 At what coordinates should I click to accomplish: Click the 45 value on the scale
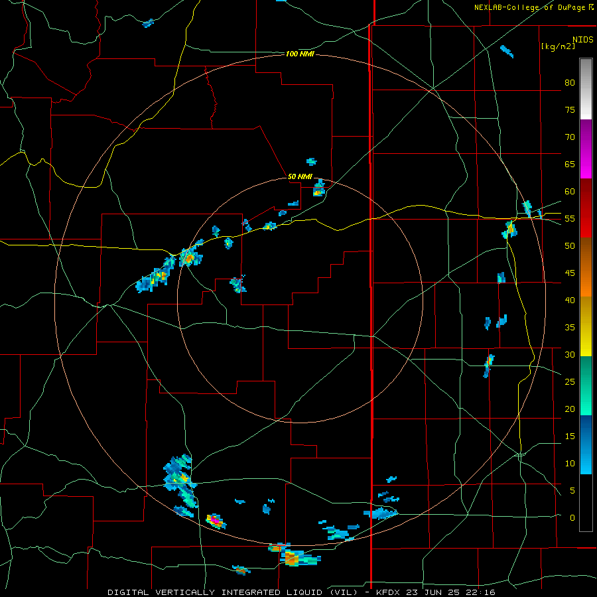pos(570,273)
